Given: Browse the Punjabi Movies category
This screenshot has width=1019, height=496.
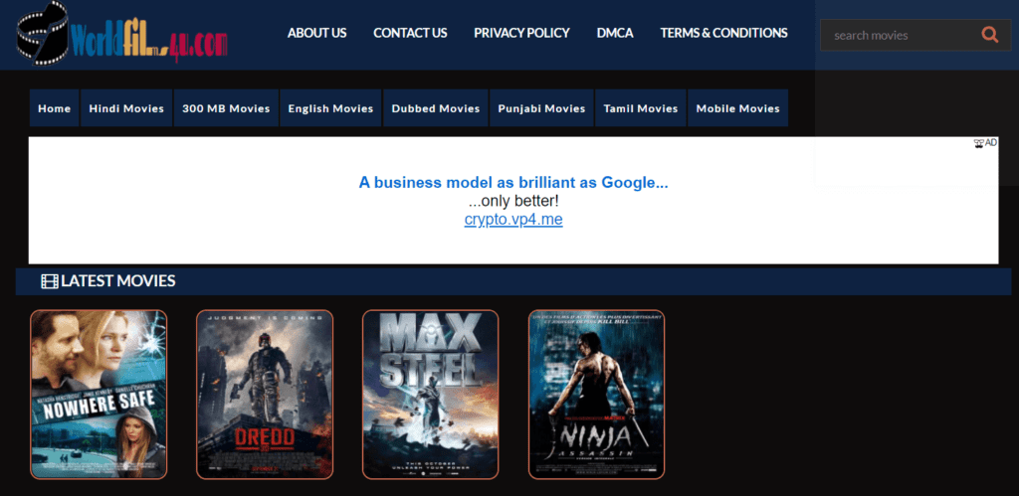Looking at the screenshot, I should click(542, 108).
